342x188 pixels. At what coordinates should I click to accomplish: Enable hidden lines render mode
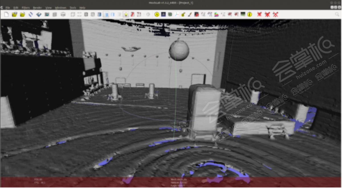coord(93,14)
